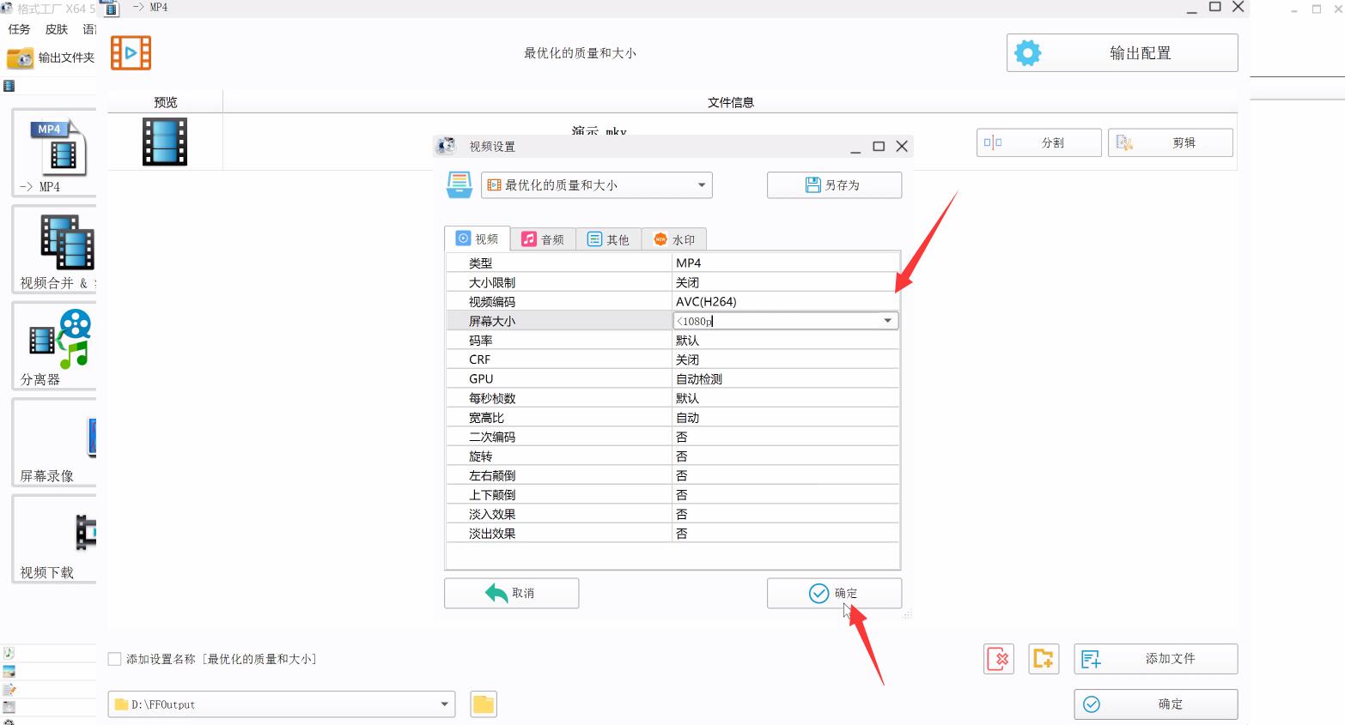Screen dimensions: 1345x725
Task: Click 取消 in video settings dialog
Action: tap(511, 593)
